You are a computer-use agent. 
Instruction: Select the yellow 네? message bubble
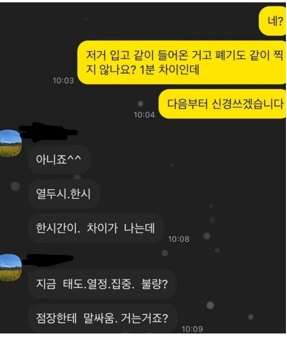coord(273,21)
